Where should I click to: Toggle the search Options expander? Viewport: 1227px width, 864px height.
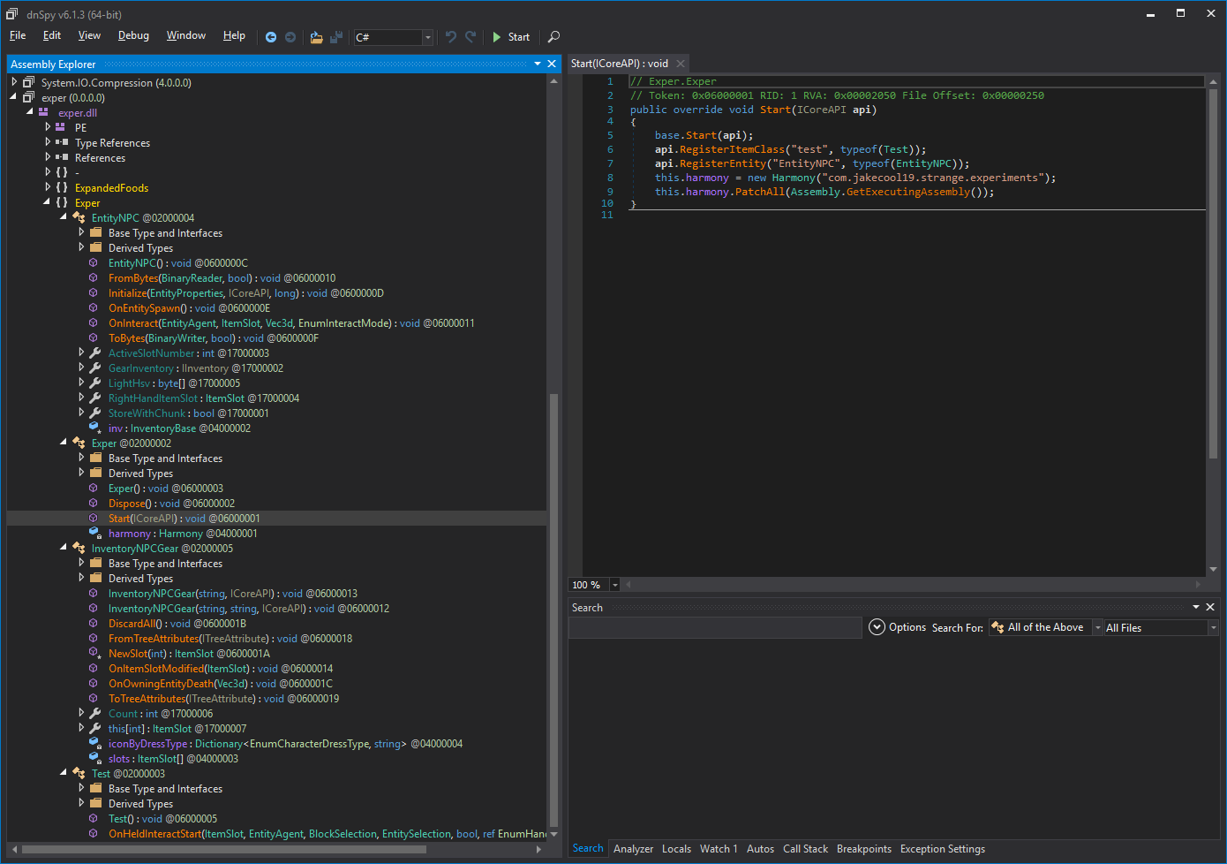pyautogui.click(x=877, y=627)
